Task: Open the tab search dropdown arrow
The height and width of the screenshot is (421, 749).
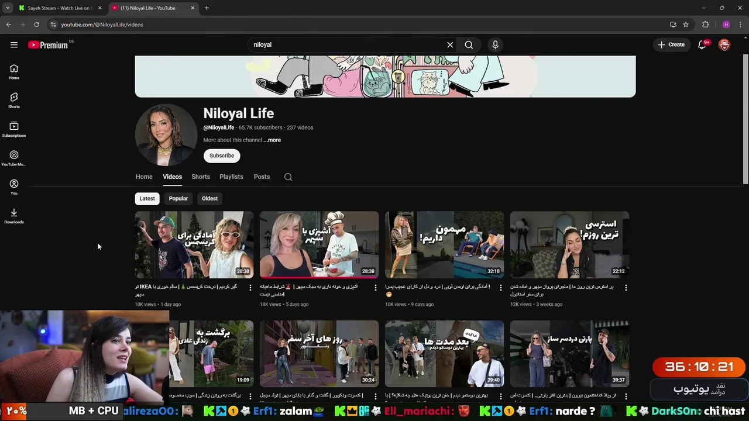Action: tap(8, 8)
